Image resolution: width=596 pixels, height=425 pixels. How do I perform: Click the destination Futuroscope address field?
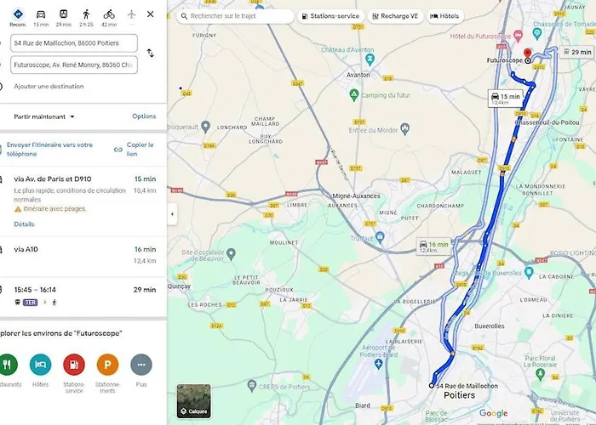tap(74, 65)
